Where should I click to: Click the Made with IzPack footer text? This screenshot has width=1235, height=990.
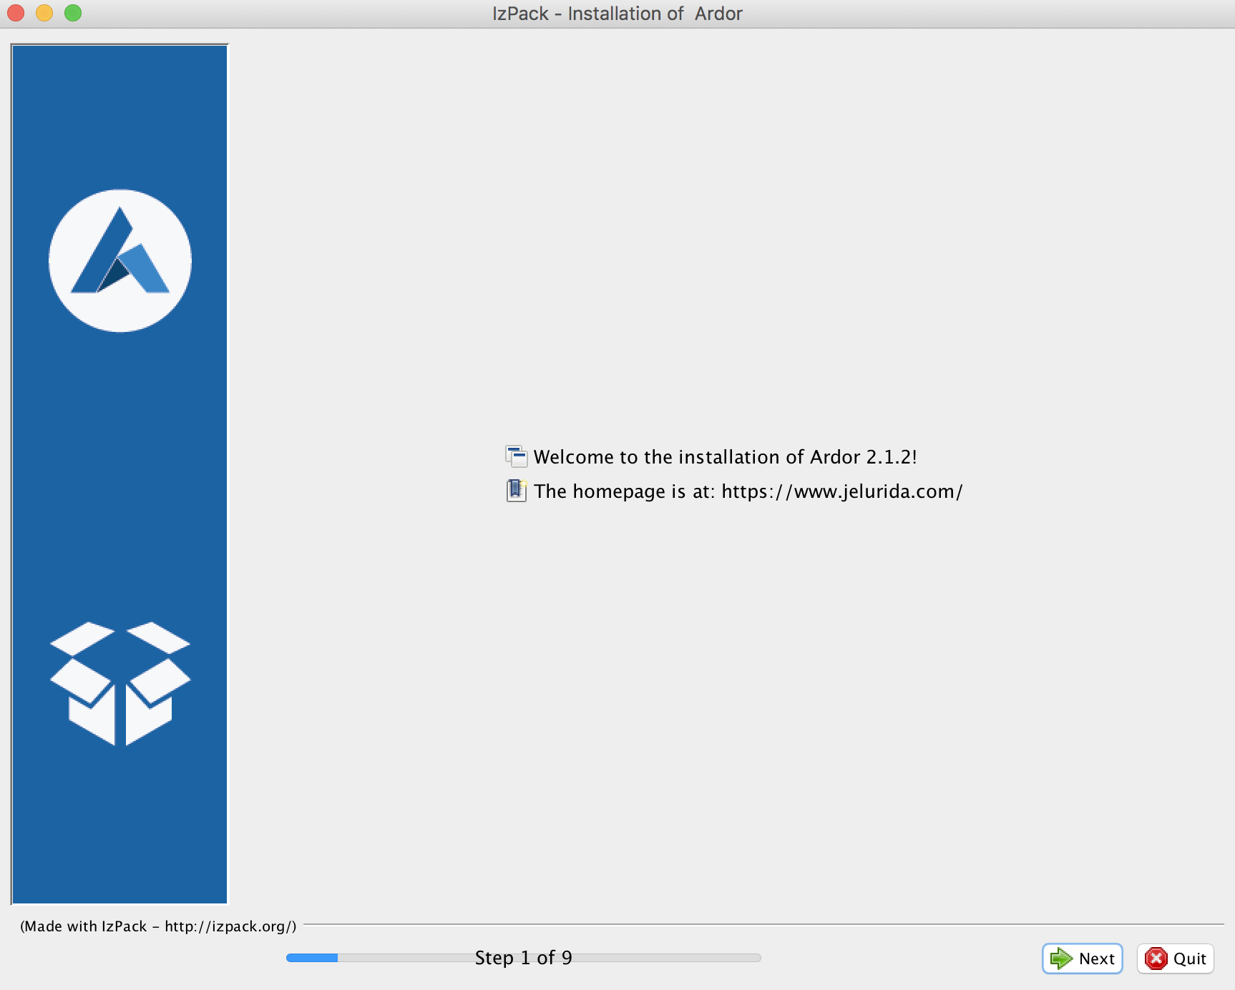point(84,926)
